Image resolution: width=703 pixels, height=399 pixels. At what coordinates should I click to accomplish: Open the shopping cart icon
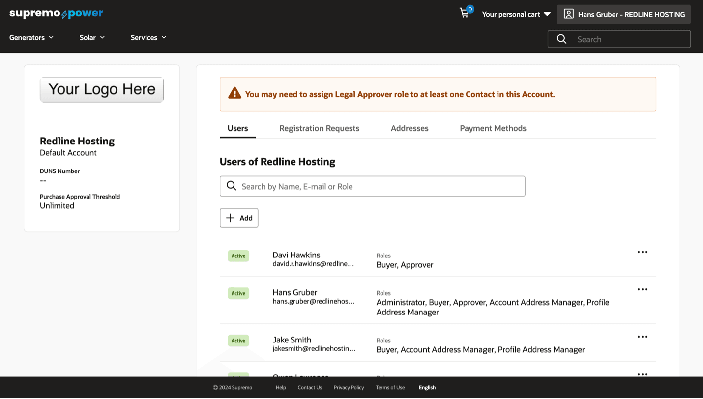[465, 13]
